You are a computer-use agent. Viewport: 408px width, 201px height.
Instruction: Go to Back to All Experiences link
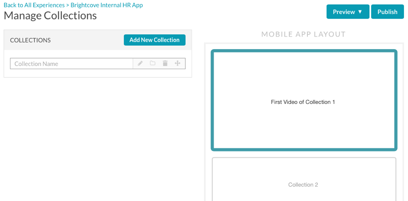[x=34, y=5]
